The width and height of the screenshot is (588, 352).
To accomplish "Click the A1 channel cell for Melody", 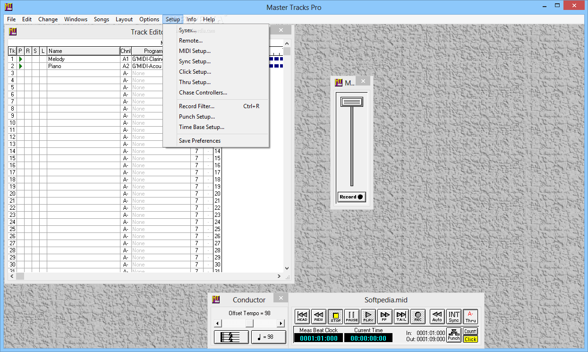I will click(126, 59).
